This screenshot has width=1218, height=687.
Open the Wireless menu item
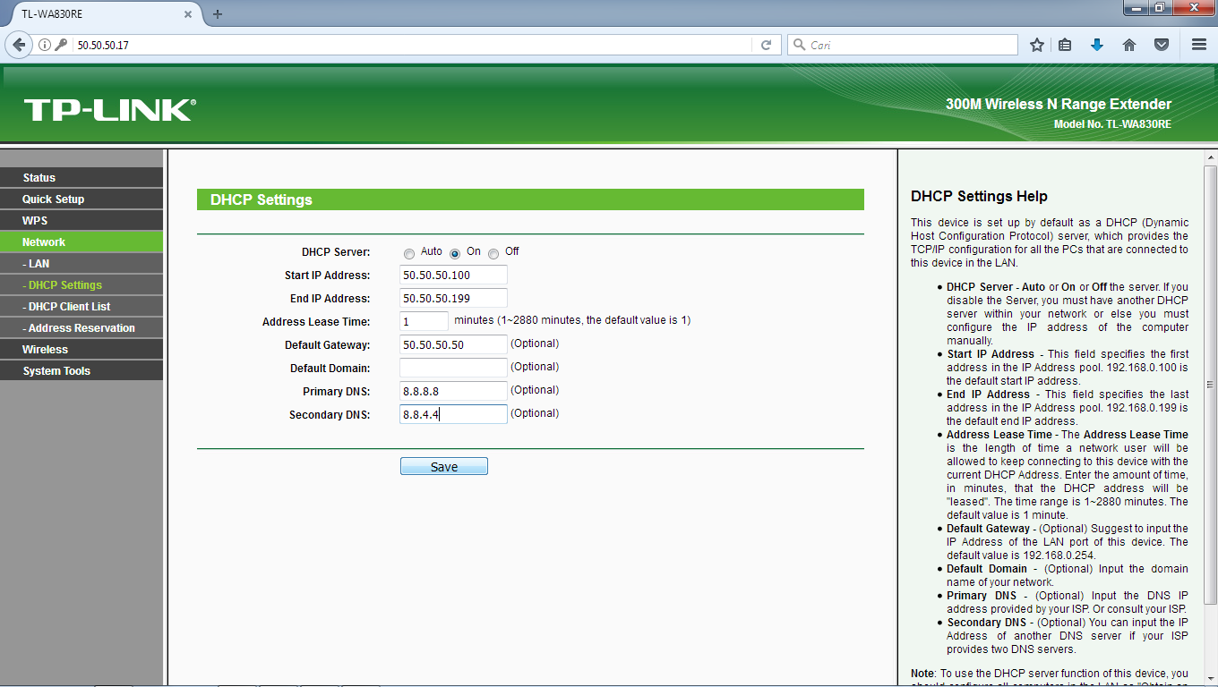pyautogui.click(x=81, y=350)
